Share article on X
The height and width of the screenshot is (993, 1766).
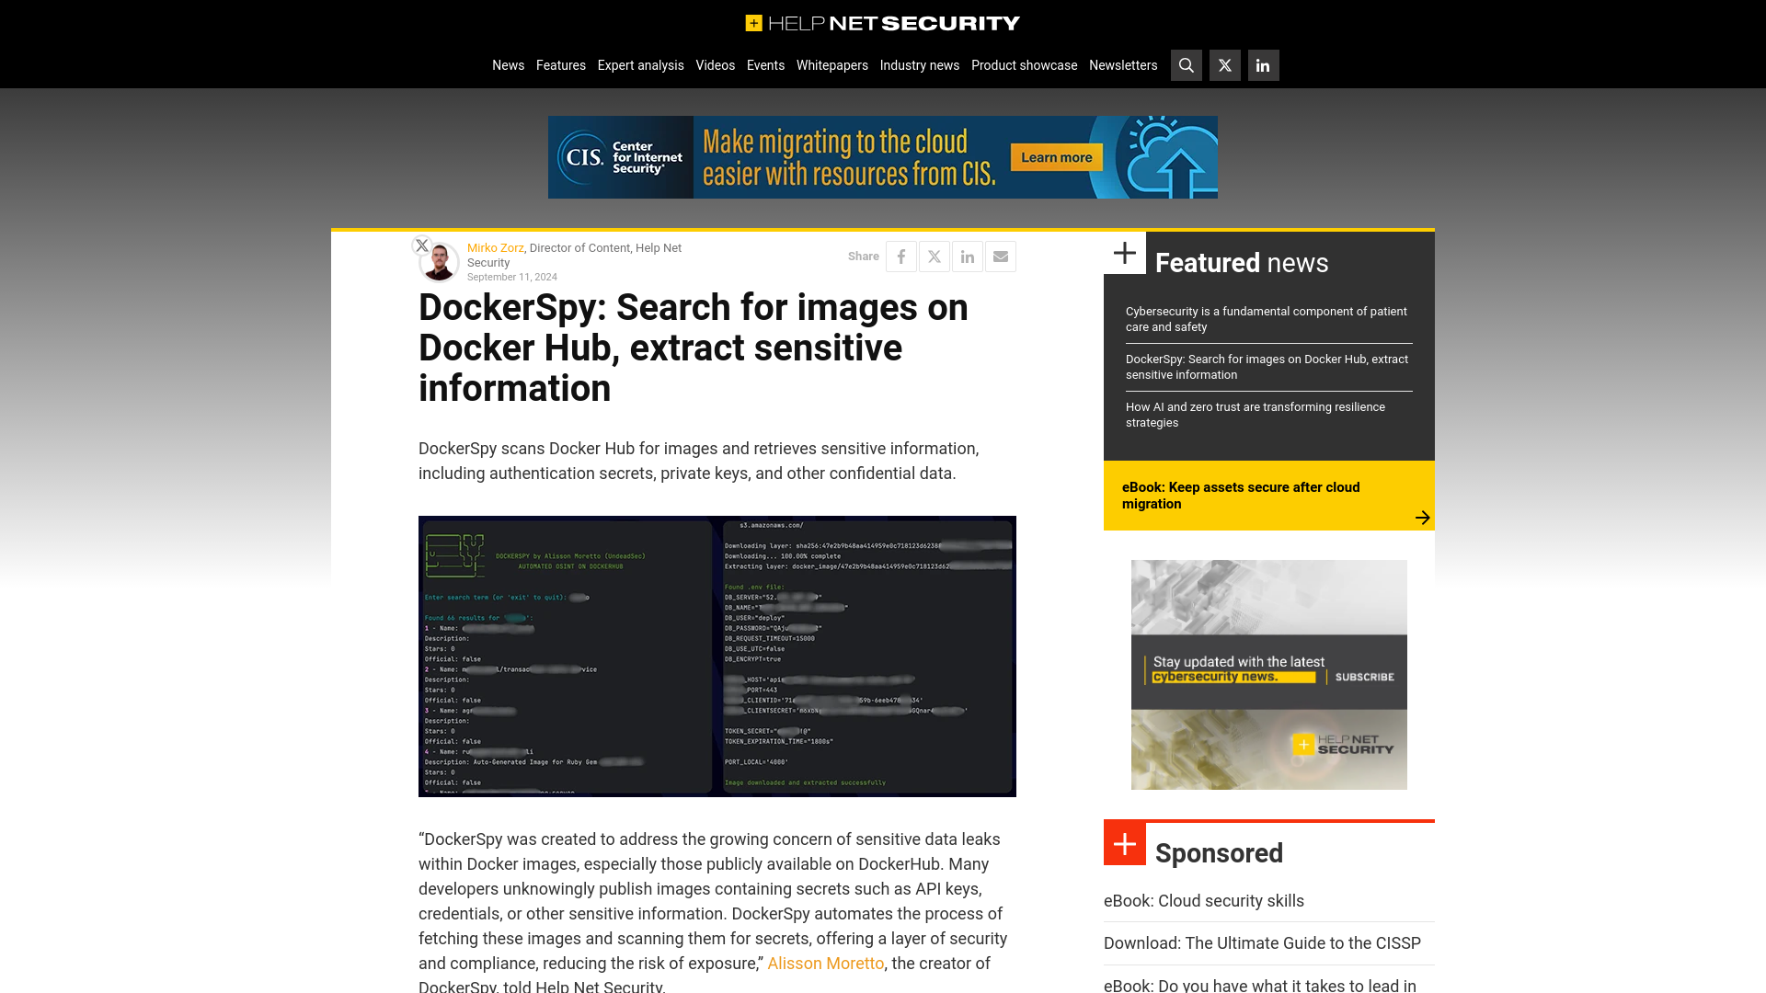(935, 257)
